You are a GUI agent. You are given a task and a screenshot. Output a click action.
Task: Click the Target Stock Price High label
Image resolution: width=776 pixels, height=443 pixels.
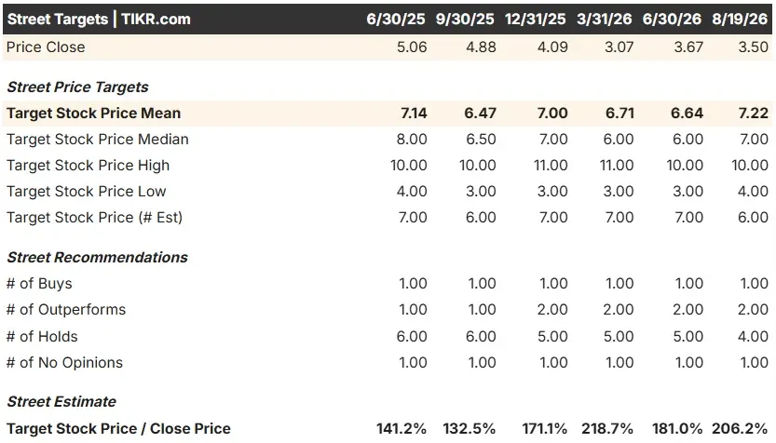pos(88,165)
